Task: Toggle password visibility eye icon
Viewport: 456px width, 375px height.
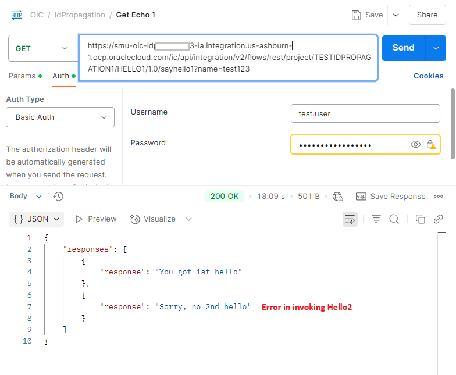Action: click(415, 145)
